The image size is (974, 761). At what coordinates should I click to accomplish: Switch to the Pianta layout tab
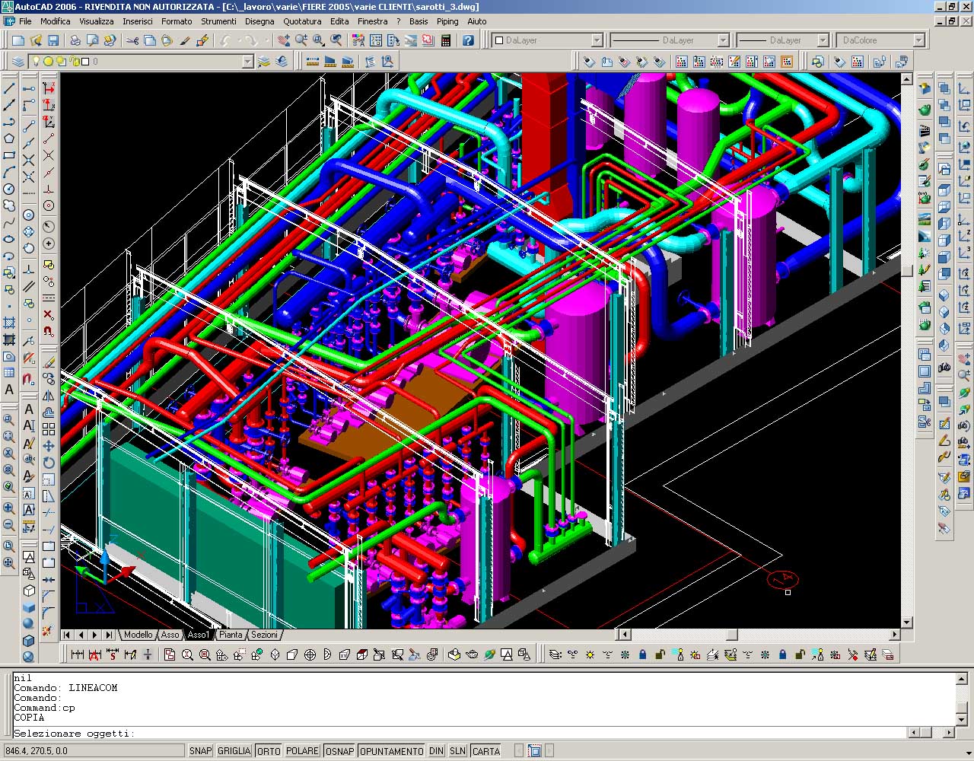click(231, 635)
